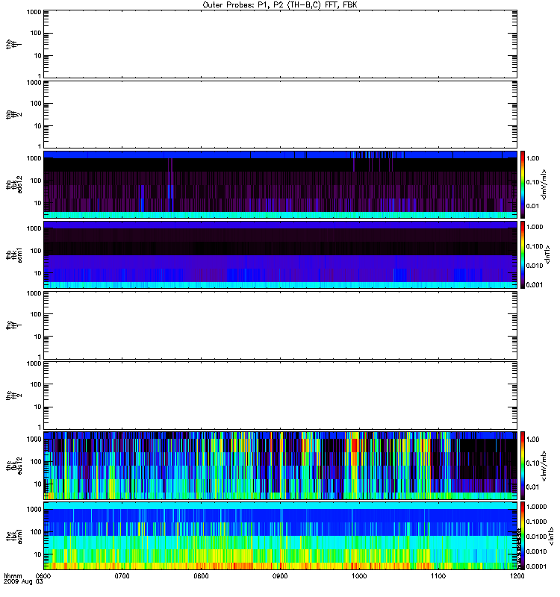Screen dimensions: 560x597
Task: Click the 0.01 value on thb edc12 color bar
Action: click(x=533, y=206)
